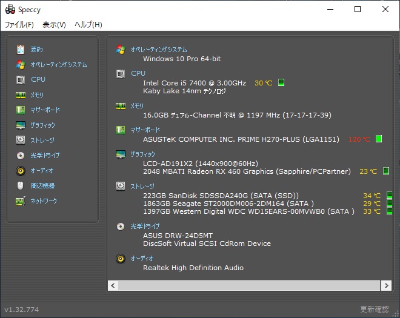Click the left arrow of horizontal scrollbar

113,286
